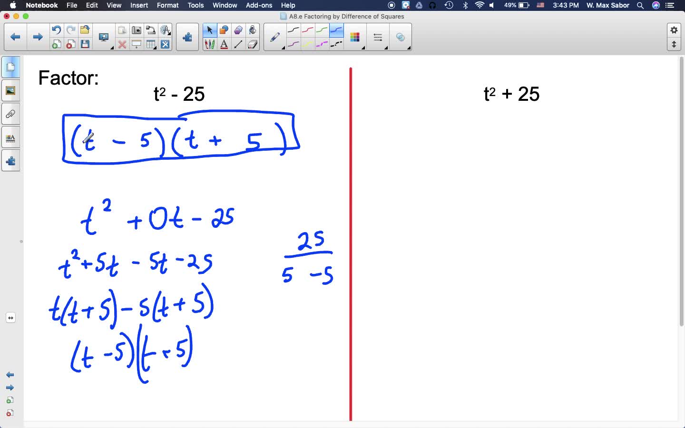Go to the next page with the toolbar forward arrow

[x=38, y=37]
